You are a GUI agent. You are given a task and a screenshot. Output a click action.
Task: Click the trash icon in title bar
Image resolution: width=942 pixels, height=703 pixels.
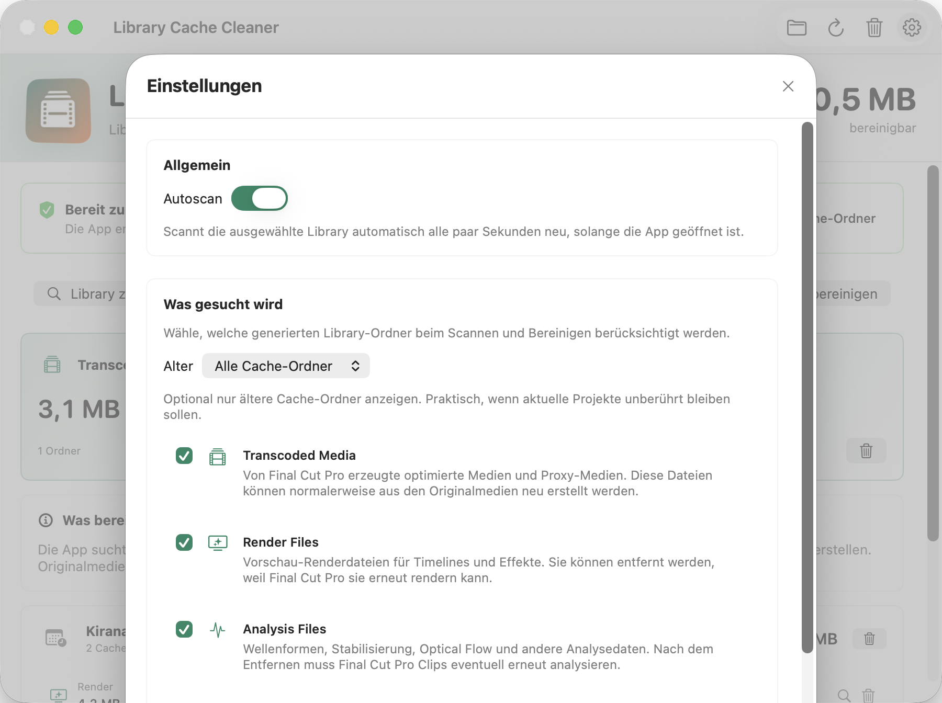click(874, 28)
